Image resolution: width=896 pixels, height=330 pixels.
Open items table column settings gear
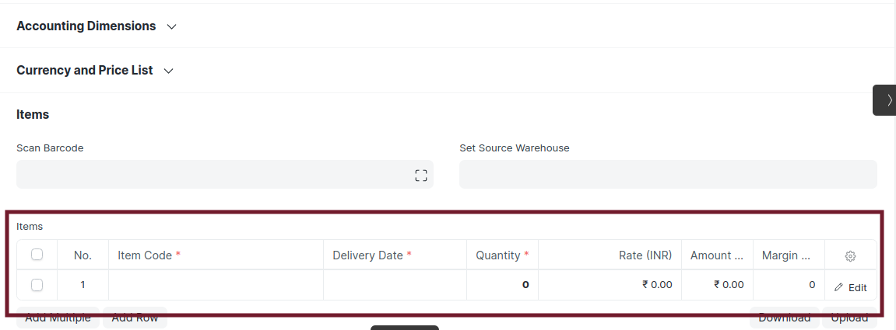click(x=850, y=256)
